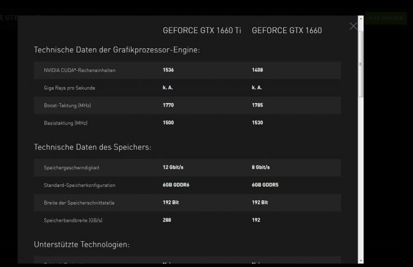413x267 pixels.
Task: Click the scrollbar down arrow
Action: [360, 261]
